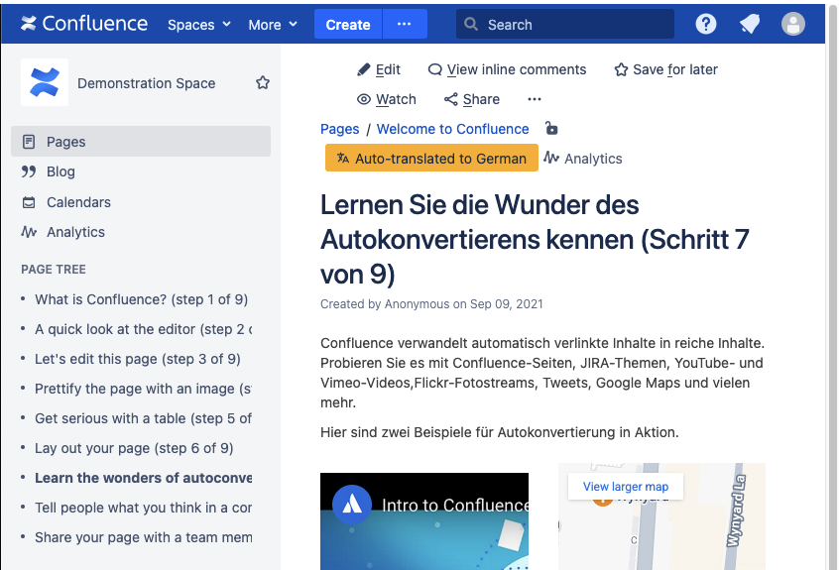839x570 pixels.
Task: Open the Spaces dropdown menu
Action: click(x=199, y=25)
